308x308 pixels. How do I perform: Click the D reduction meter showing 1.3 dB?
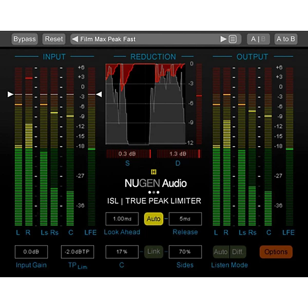click(179, 154)
